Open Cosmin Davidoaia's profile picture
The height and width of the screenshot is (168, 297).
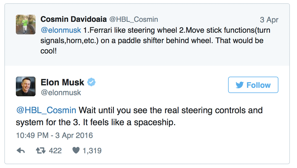click(26, 25)
